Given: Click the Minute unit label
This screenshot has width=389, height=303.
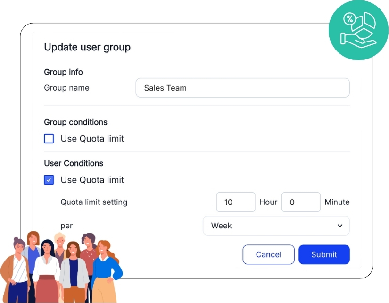Looking at the screenshot, I should point(337,202).
